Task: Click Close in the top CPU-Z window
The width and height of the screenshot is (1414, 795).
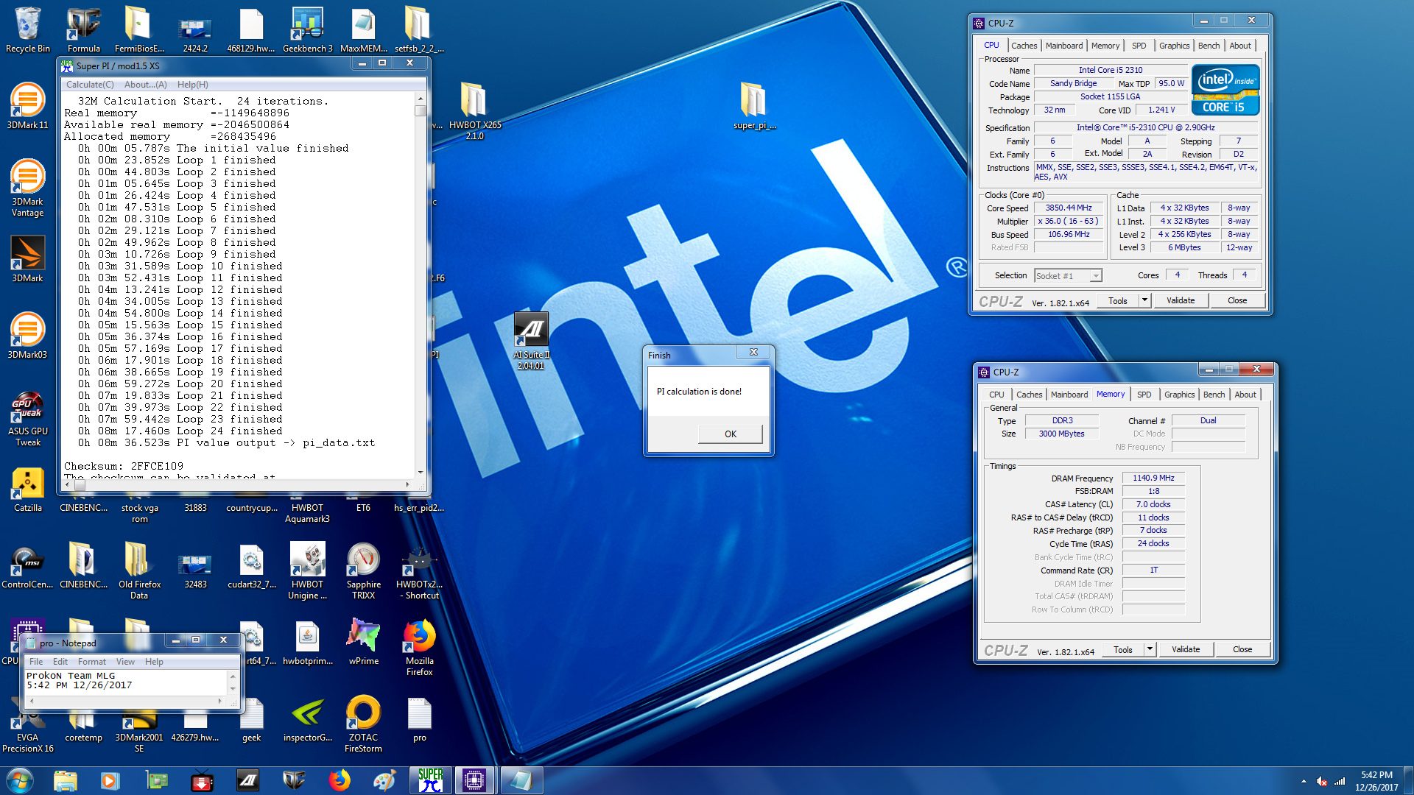Action: (x=1237, y=300)
